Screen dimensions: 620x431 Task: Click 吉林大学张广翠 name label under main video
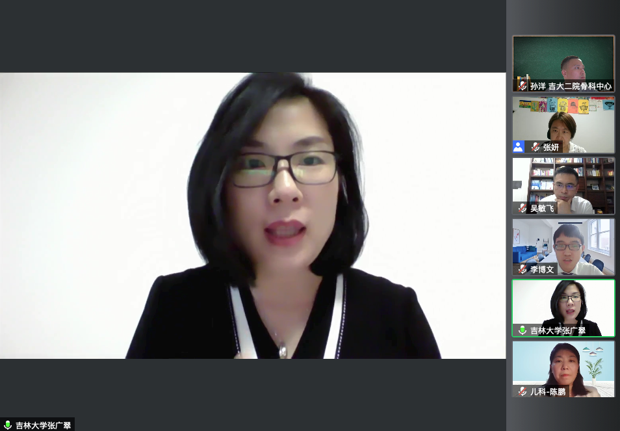click(37, 425)
